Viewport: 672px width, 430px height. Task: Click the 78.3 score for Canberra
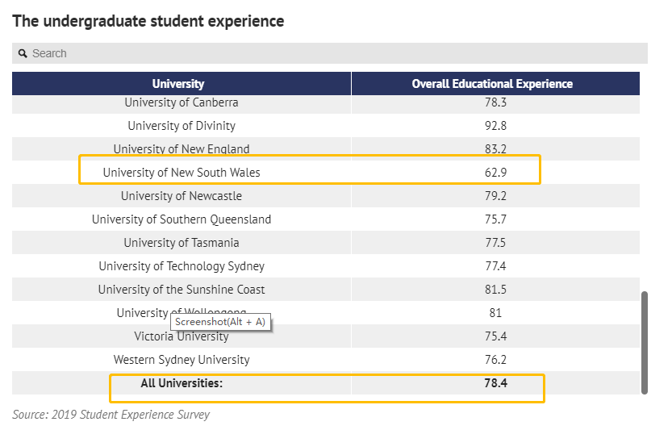495,102
